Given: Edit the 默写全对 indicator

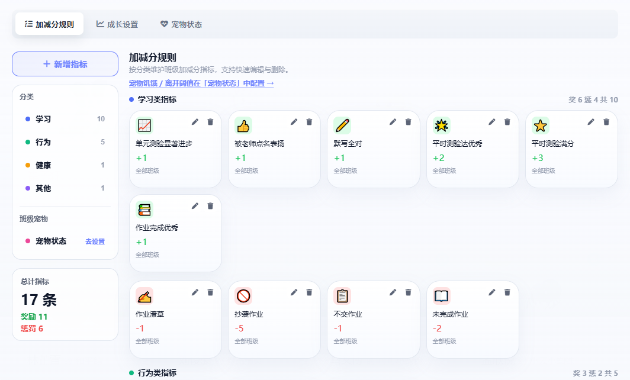Looking at the screenshot, I should (x=393, y=122).
